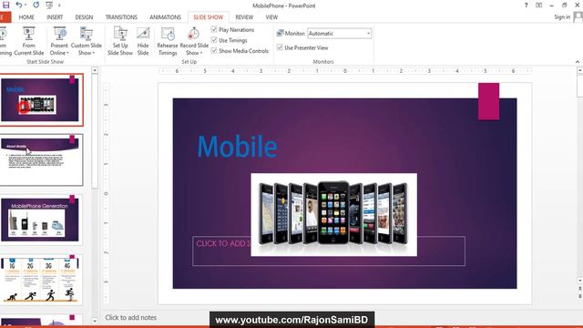This screenshot has height=328, width=583.
Task: Open PowerPoint Help question mark icon
Action: coord(526,5)
